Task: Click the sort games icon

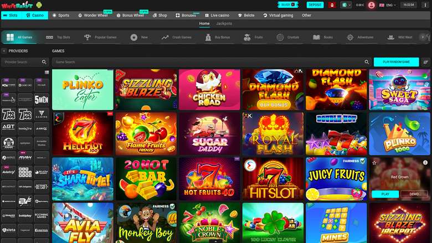Action: pyautogui.click(x=425, y=62)
